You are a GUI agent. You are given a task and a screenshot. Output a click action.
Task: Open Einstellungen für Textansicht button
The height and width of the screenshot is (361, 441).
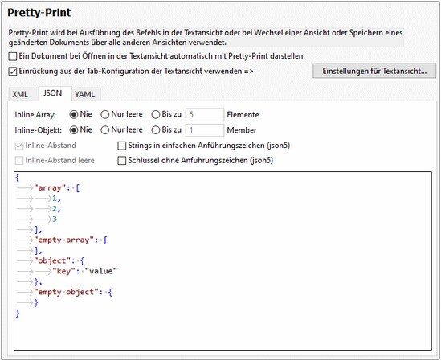[374, 71]
